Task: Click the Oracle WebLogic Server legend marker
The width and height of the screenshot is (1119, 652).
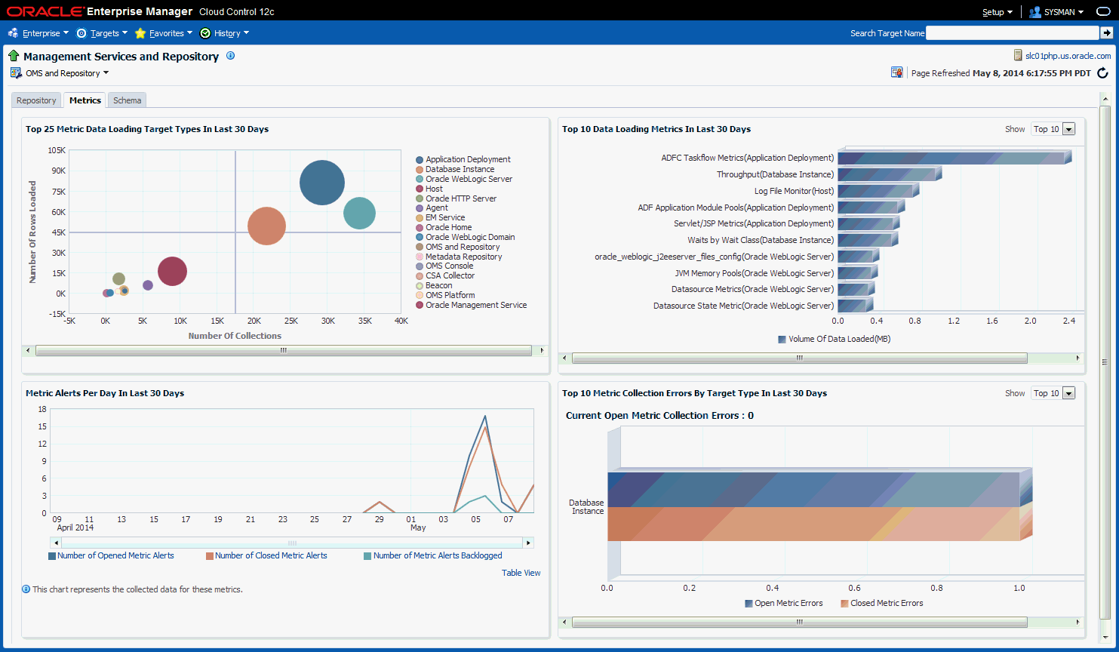Action: click(x=420, y=180)
